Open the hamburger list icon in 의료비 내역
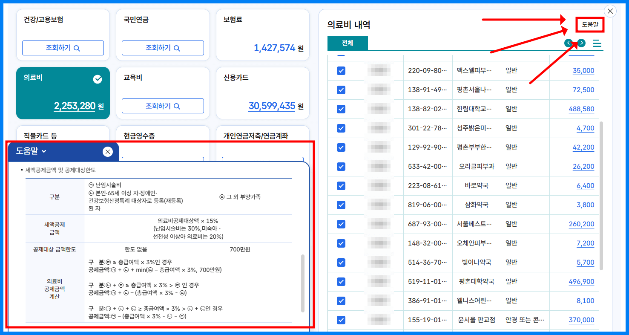 [596, 43]
